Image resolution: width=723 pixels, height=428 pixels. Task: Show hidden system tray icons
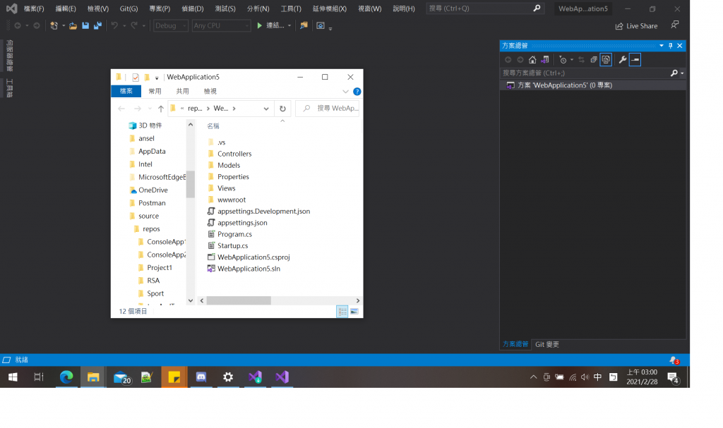(534, 377)
